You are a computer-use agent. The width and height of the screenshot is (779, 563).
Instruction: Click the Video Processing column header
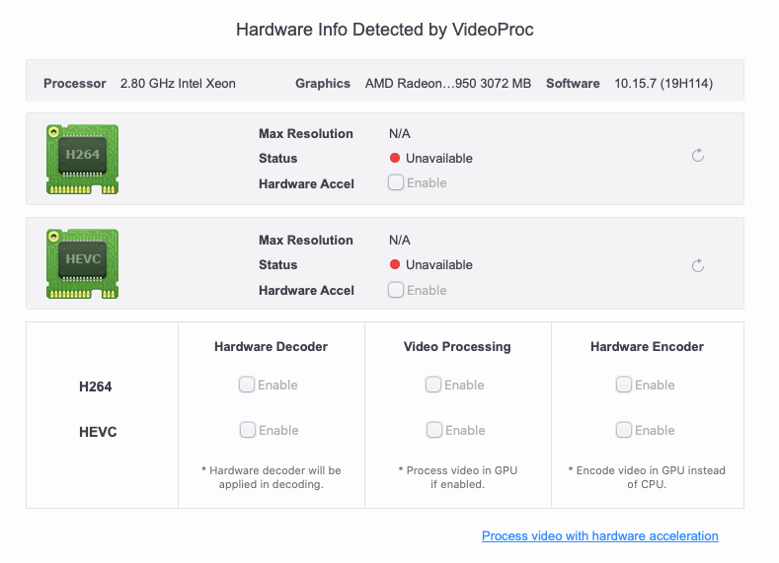(x=457, y=347)
